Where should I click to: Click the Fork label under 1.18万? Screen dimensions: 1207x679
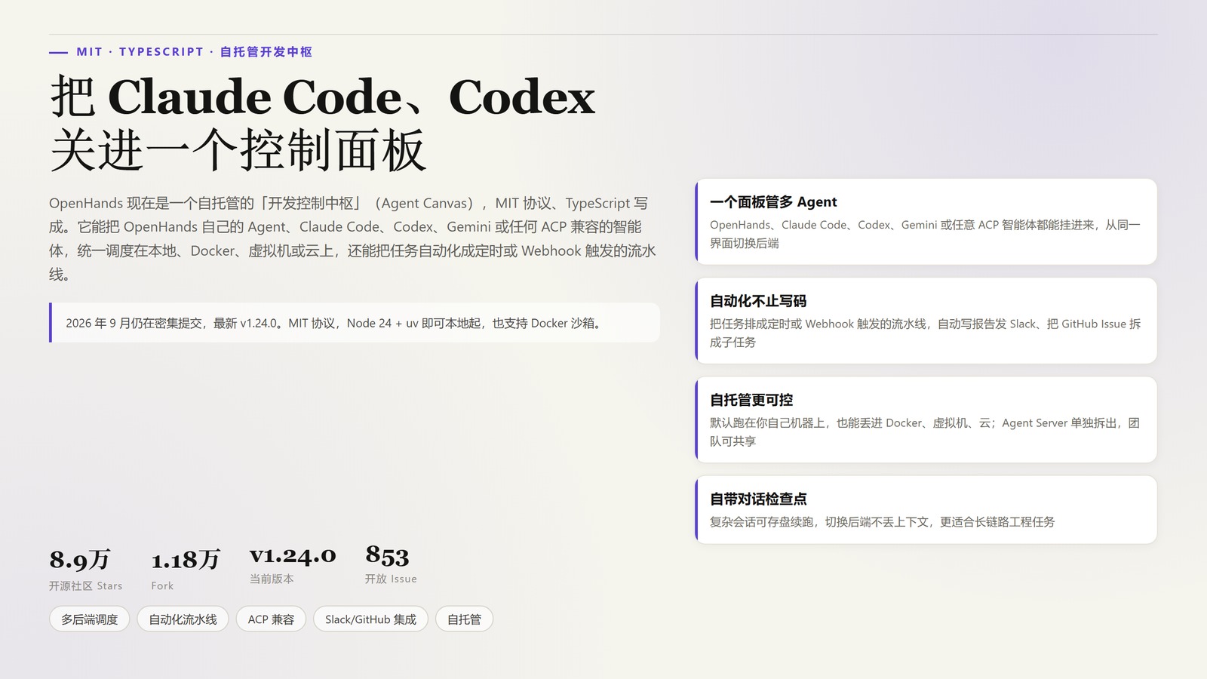coord(162,585)
